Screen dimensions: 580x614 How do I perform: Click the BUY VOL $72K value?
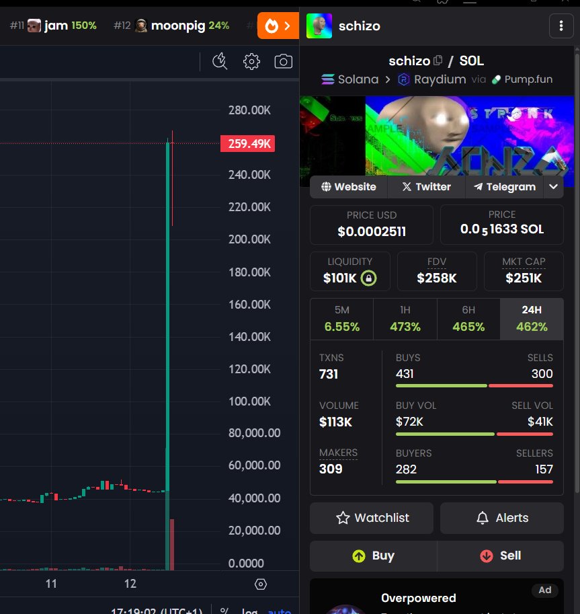pos(409,422)
